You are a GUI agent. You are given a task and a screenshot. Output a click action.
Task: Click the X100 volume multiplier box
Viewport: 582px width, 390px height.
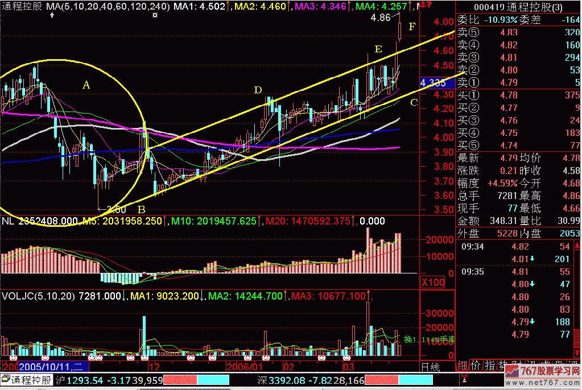click(x=432, y=283)
